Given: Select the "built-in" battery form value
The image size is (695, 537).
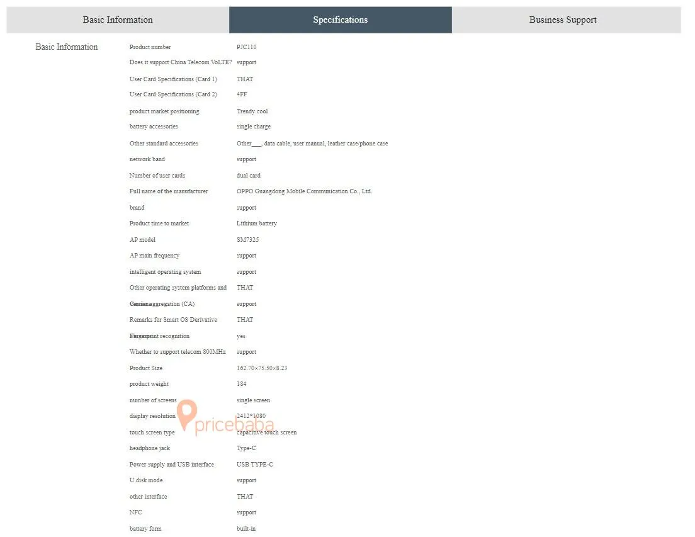Looking at the screenshot, I should pos(246,529).
